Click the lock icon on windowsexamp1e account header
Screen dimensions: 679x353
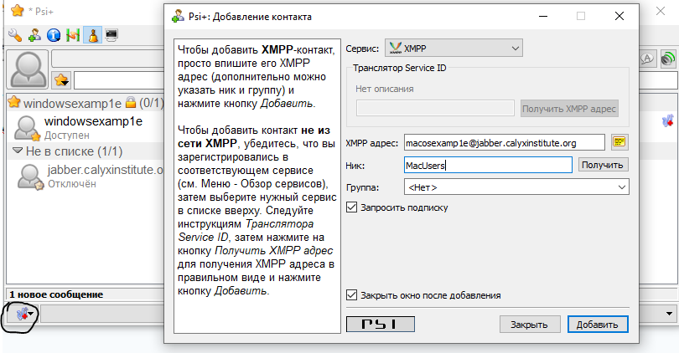(x=130, y=102)
